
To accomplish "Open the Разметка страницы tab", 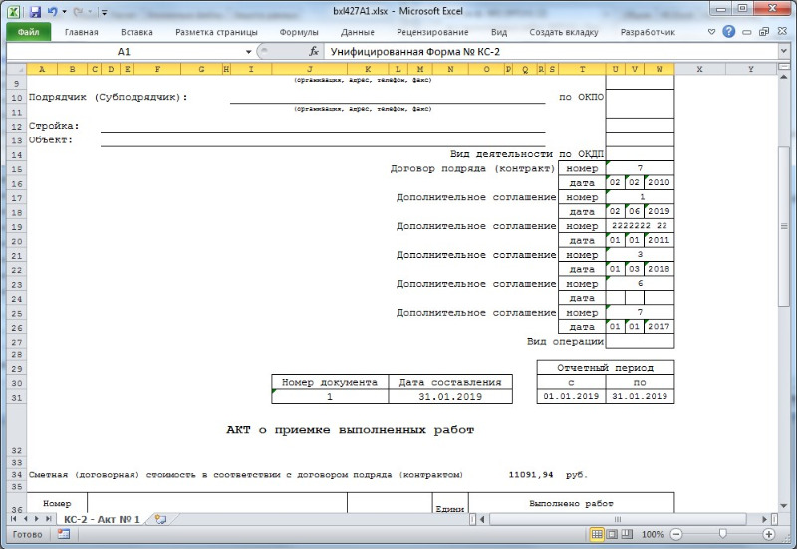I will coord(216,32).
